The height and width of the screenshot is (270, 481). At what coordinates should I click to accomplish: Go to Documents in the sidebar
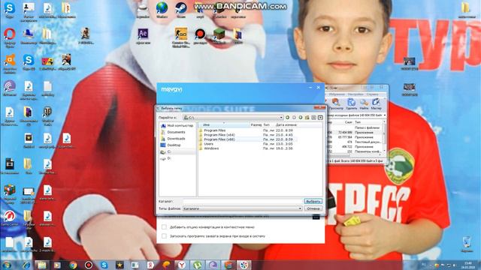pyautogui.click(x=174, y=132)
